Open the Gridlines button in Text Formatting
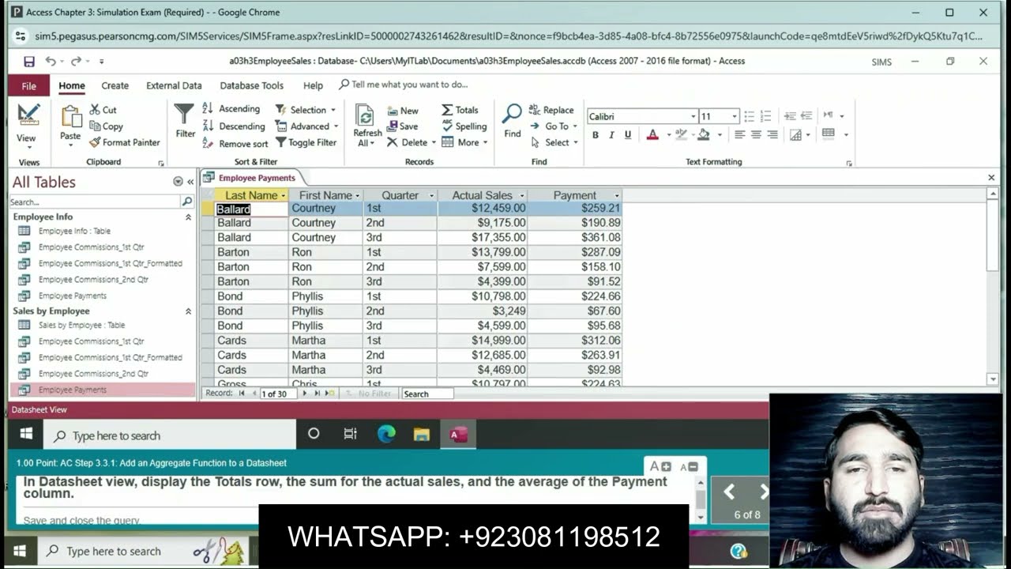 pos(828,134)
